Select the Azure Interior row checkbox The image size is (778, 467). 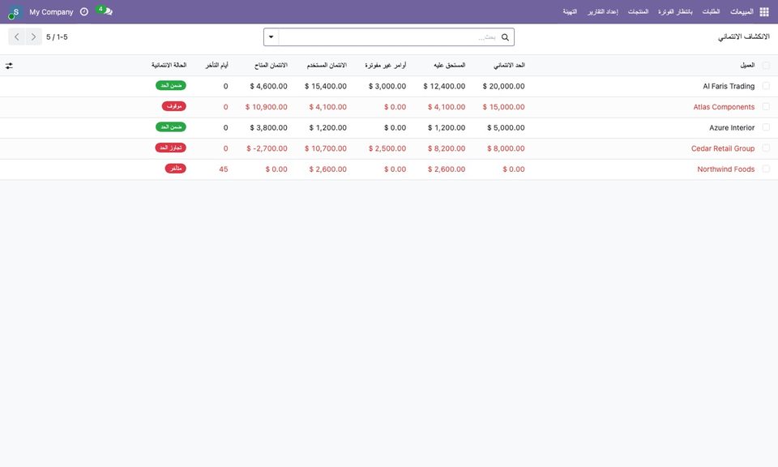point(766,127)
